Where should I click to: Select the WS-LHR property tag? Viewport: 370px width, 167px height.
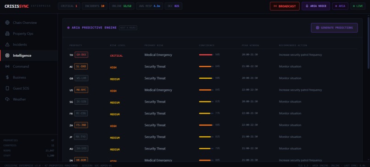81,78
